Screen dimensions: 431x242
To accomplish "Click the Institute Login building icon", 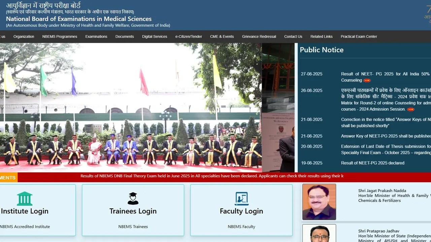I will coord(25,199).
